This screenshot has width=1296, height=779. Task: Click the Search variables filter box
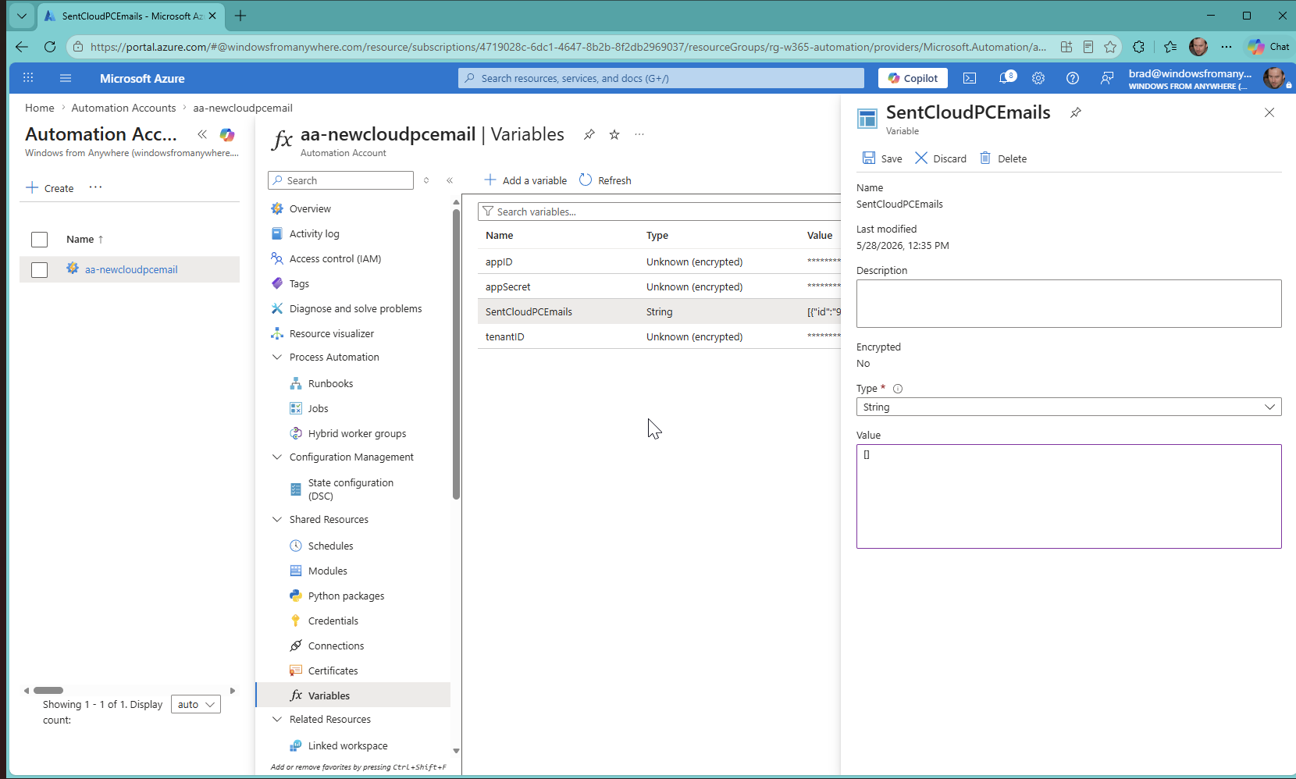pos(659,212)
